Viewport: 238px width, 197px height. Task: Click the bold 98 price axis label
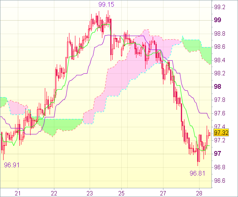tap(217, 87)
